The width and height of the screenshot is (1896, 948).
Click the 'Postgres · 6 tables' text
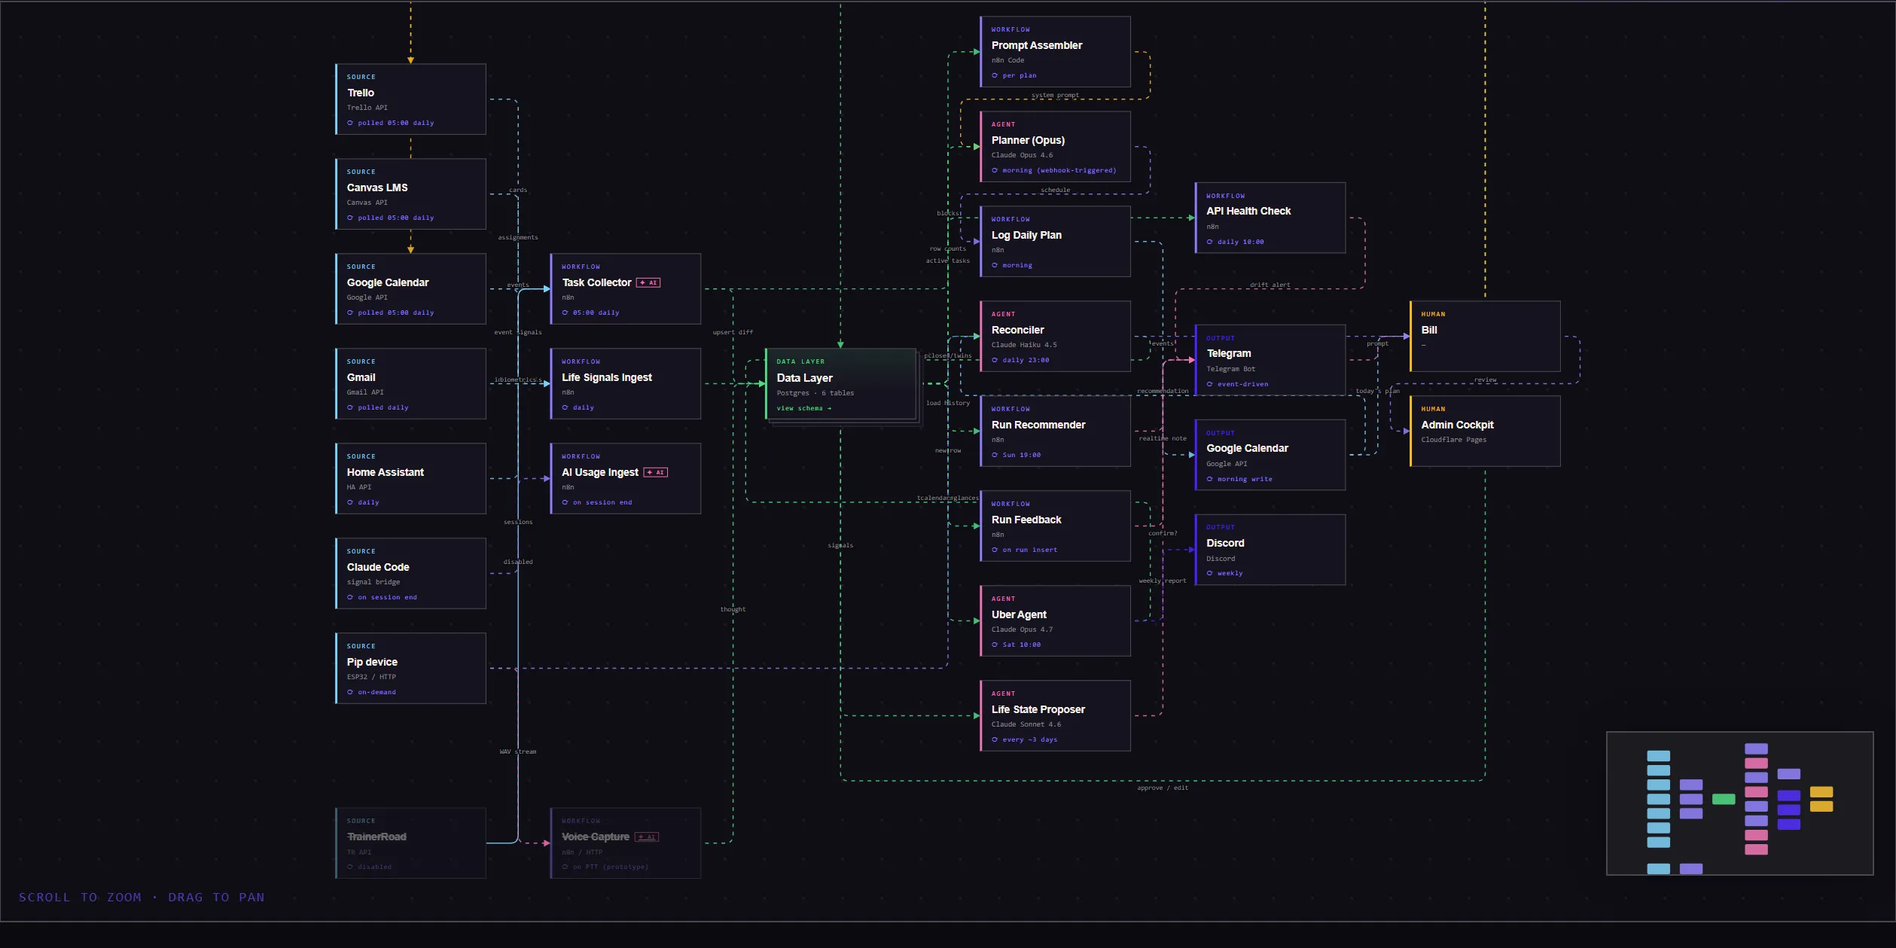815,393
